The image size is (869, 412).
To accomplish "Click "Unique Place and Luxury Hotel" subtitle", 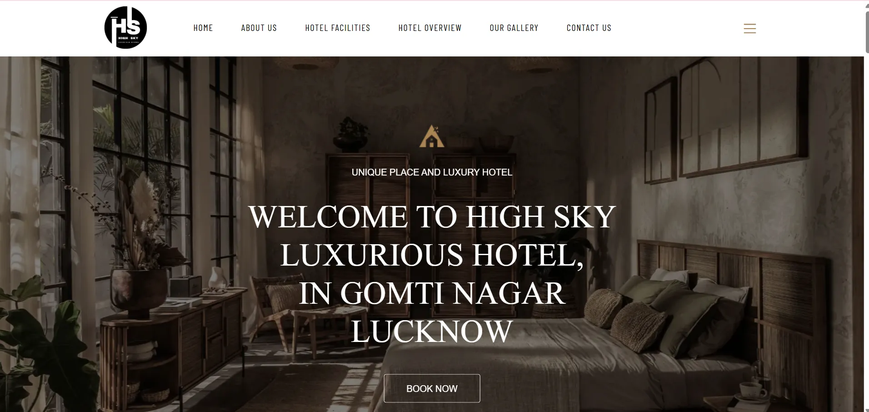I will pos(432,172).
